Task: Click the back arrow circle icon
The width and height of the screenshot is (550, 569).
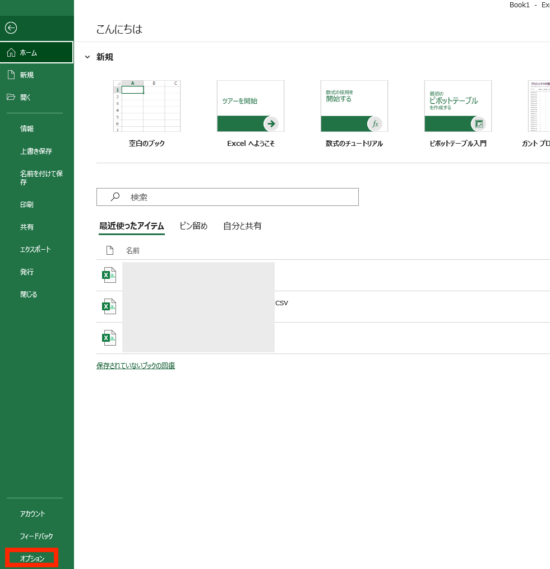Action: pyautogui.click(x=11, y=28)
